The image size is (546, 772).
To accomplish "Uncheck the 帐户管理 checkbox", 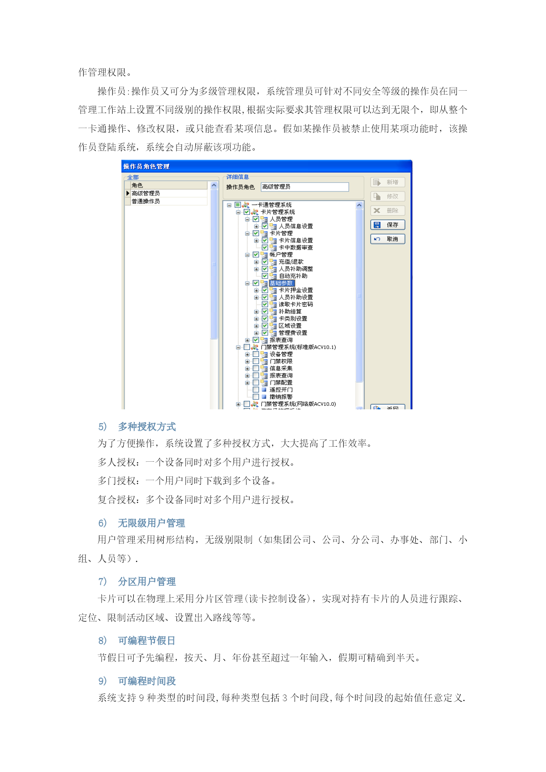I will 256,254.
